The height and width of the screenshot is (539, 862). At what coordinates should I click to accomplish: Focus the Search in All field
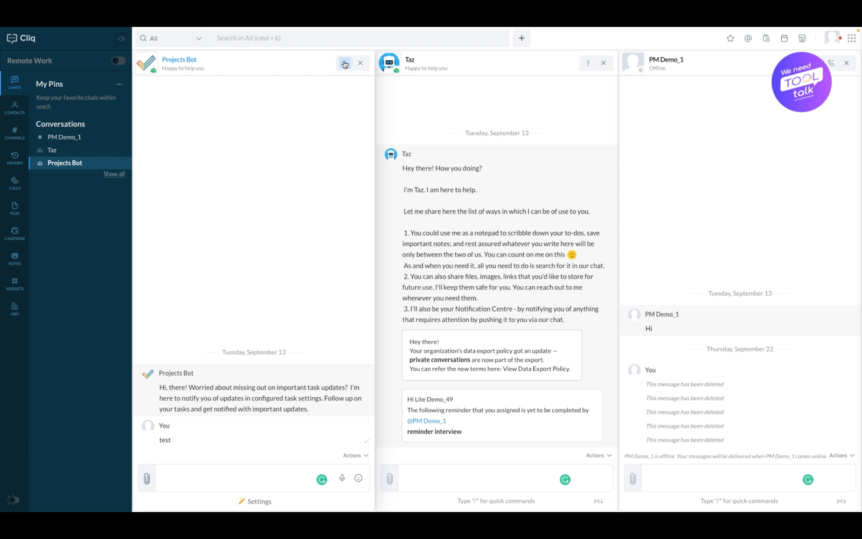click(358, 38)
